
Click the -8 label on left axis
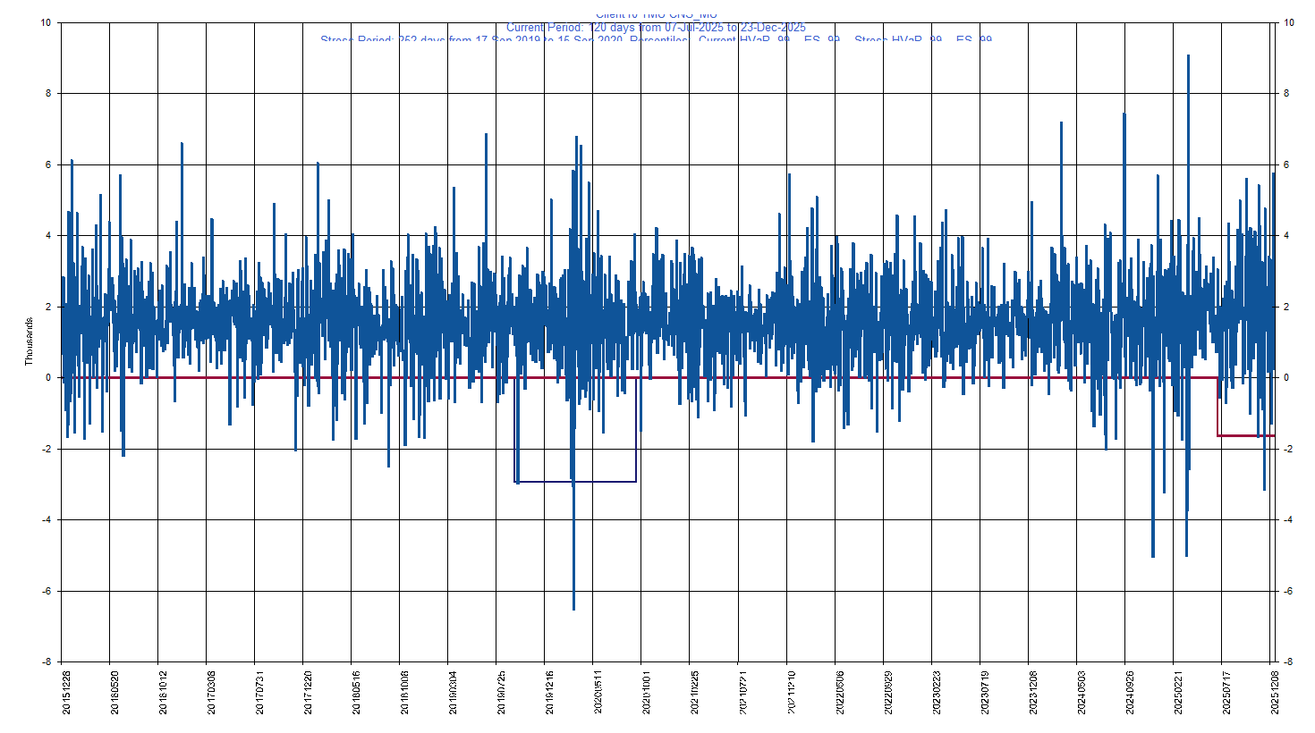[46, 662]
